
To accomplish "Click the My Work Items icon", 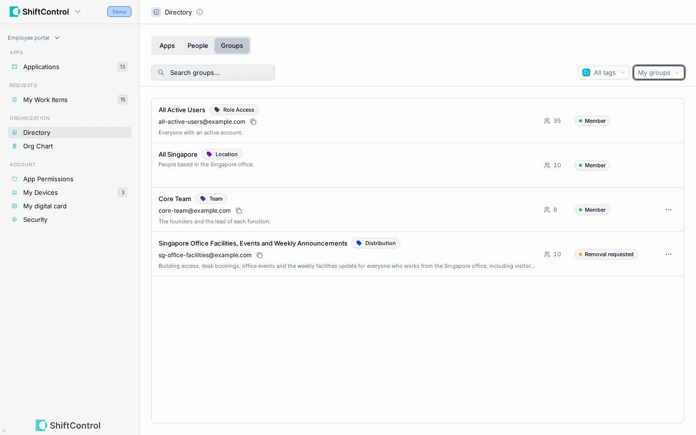I will (14, 100).
